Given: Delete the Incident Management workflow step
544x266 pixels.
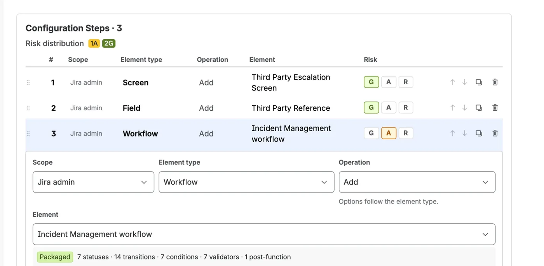Looking at the screenshot, I should point(495,133).
